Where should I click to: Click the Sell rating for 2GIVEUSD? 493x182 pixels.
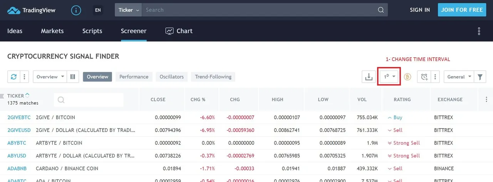(x=395, y=130)
